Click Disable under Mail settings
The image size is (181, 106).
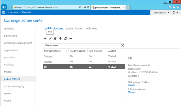pyautogui.click(x=131, y=85)
